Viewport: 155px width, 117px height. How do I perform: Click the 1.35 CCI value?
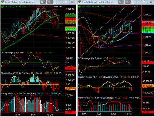pos(106,58)
